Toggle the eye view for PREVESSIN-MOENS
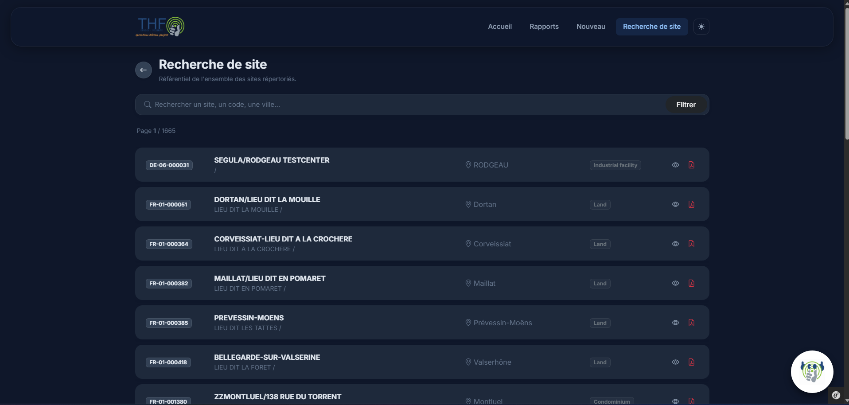 [x=675, y=323]
